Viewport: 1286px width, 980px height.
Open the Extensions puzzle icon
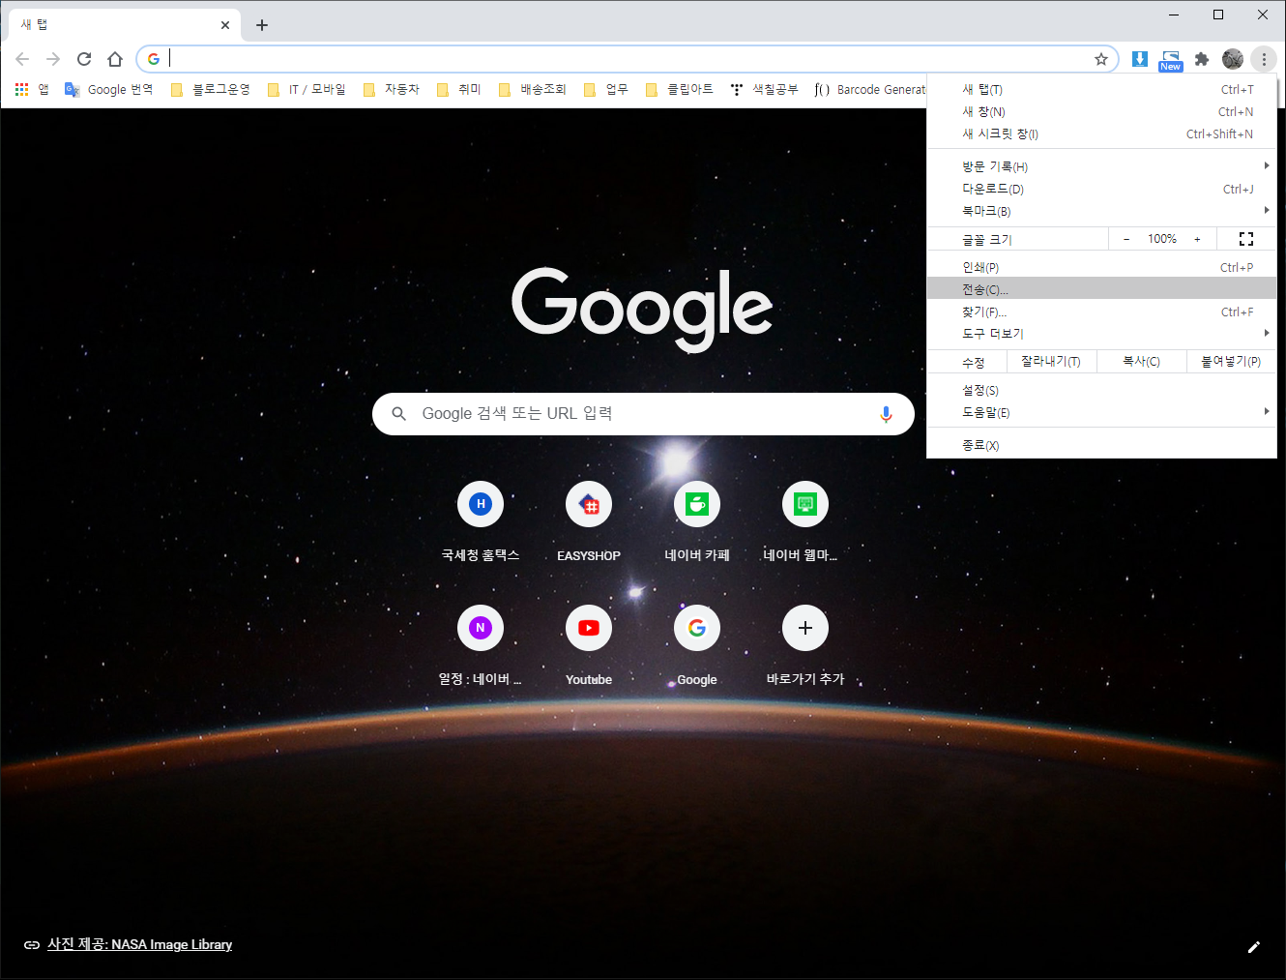click(1202, 59)
